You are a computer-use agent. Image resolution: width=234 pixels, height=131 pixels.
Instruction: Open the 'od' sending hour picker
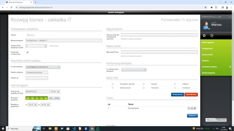33,105
